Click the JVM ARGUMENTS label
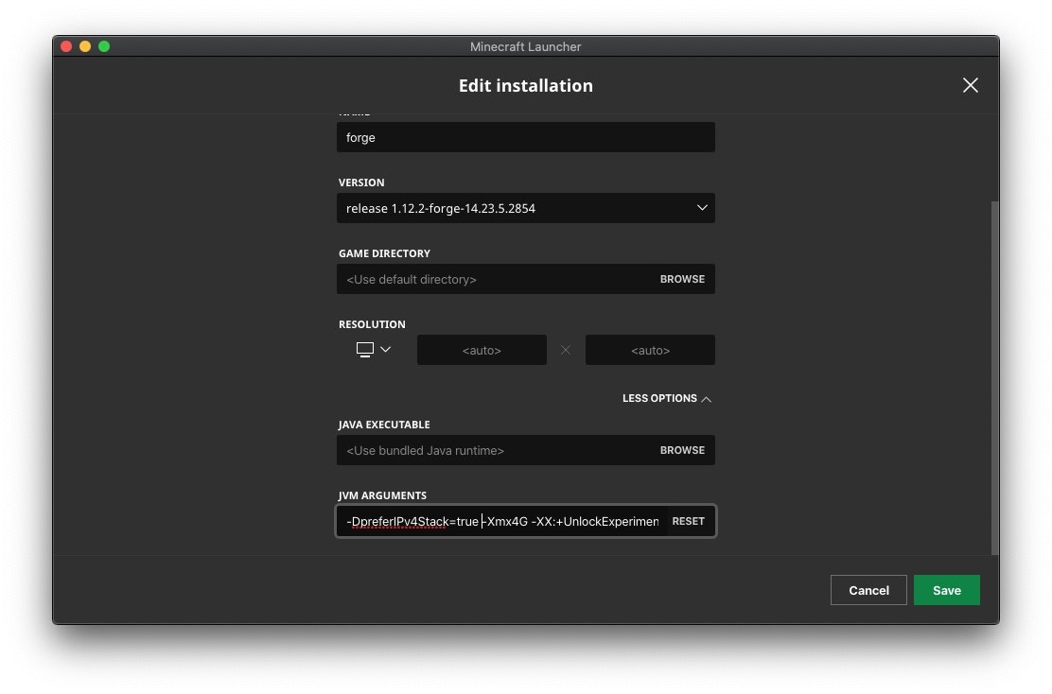Image resolution: width=1052 pixels, height=694 pixels. click(382, 495)
